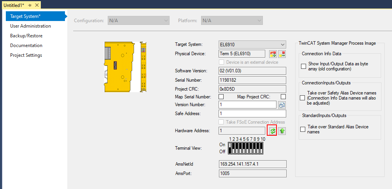Open the Target System EL6910 dropdown
Viewport: 392px width, 189px height.
pyautogui.click(x=252, y=44)
